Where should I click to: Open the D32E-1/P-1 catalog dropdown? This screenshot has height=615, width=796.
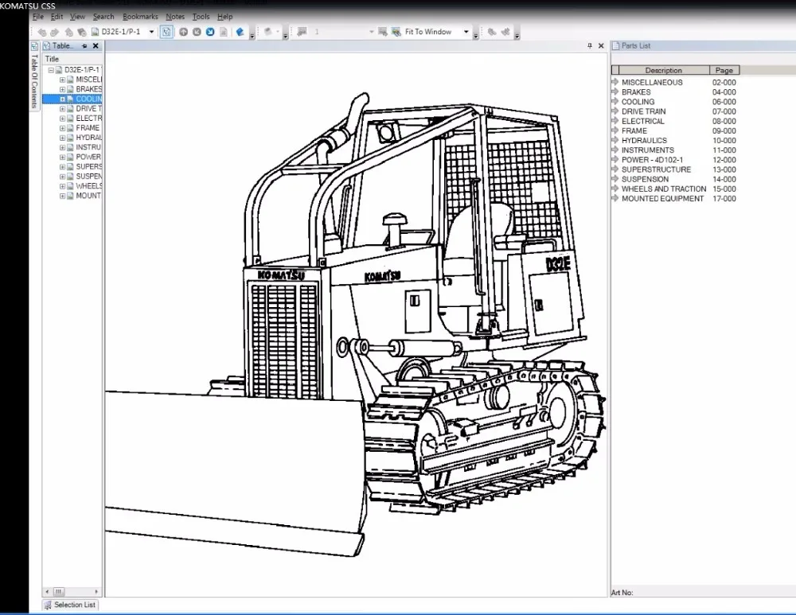point(152,32)
